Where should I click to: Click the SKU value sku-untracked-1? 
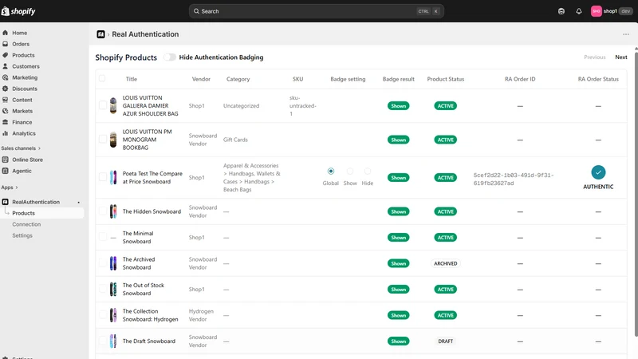tap(303, 106)
